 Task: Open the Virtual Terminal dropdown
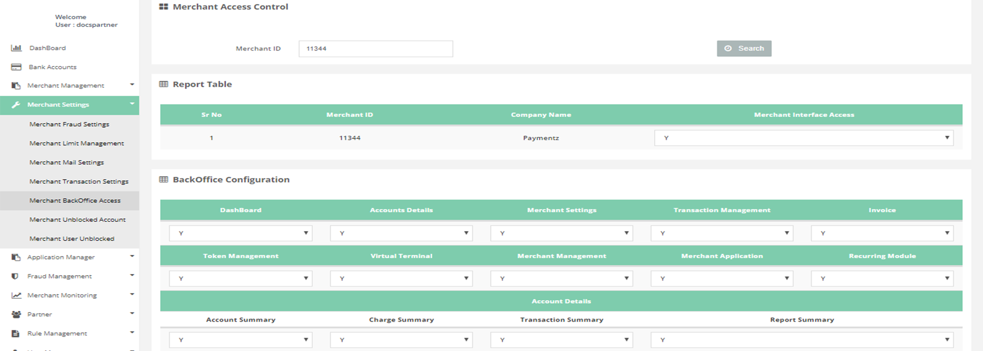[401, 279]
